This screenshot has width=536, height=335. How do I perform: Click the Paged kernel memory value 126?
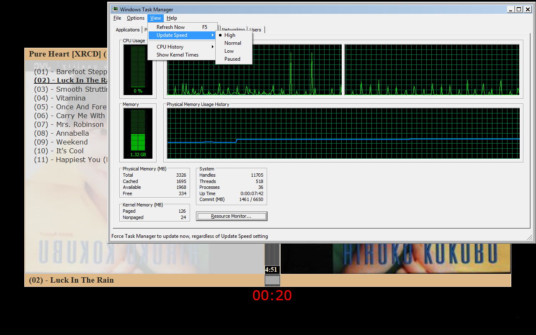tap(182, 211)
